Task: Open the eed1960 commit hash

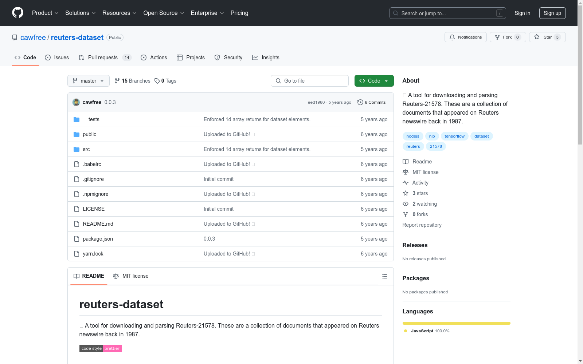Action: click(x=316, y=102)
